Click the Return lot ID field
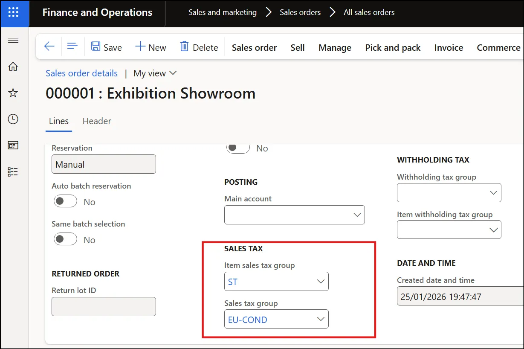This screenshot has height=349, width=524. pos(104,306)
